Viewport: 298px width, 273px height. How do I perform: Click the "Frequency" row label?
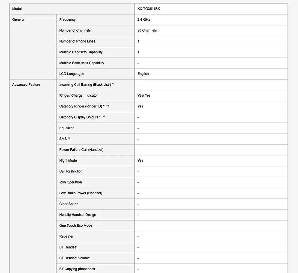(67, 19)
